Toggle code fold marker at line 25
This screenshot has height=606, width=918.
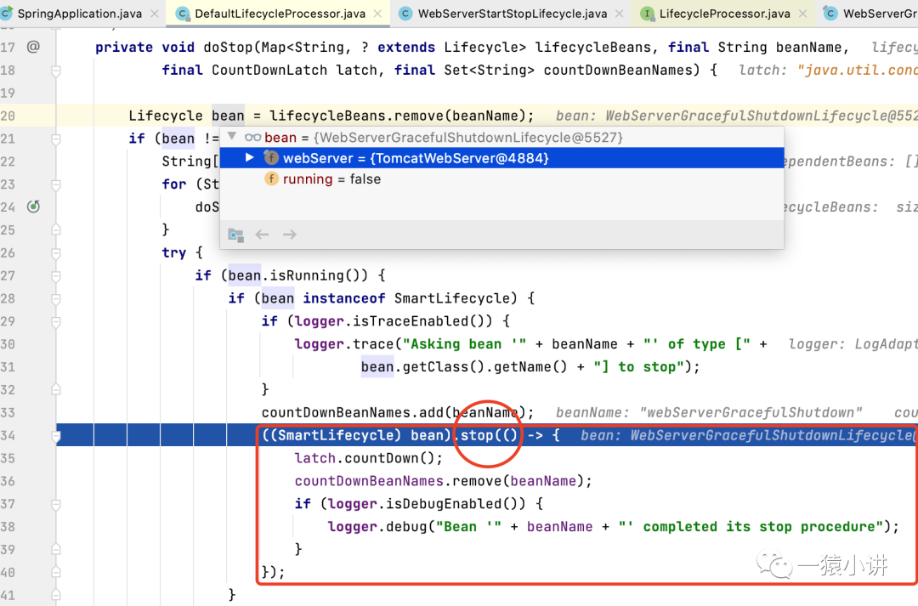click(56, 229)
